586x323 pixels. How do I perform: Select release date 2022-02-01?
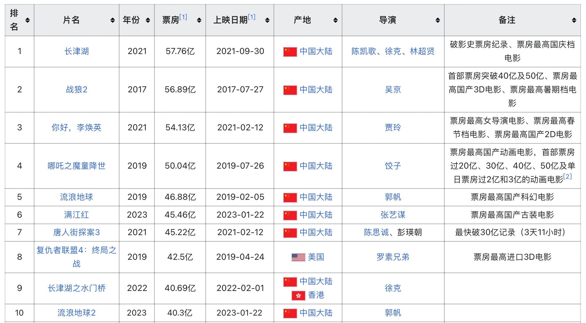pos(240,288)
